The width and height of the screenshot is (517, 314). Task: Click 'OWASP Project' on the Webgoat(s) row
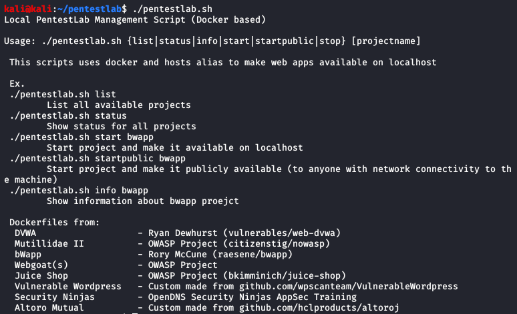click(182, 265)
